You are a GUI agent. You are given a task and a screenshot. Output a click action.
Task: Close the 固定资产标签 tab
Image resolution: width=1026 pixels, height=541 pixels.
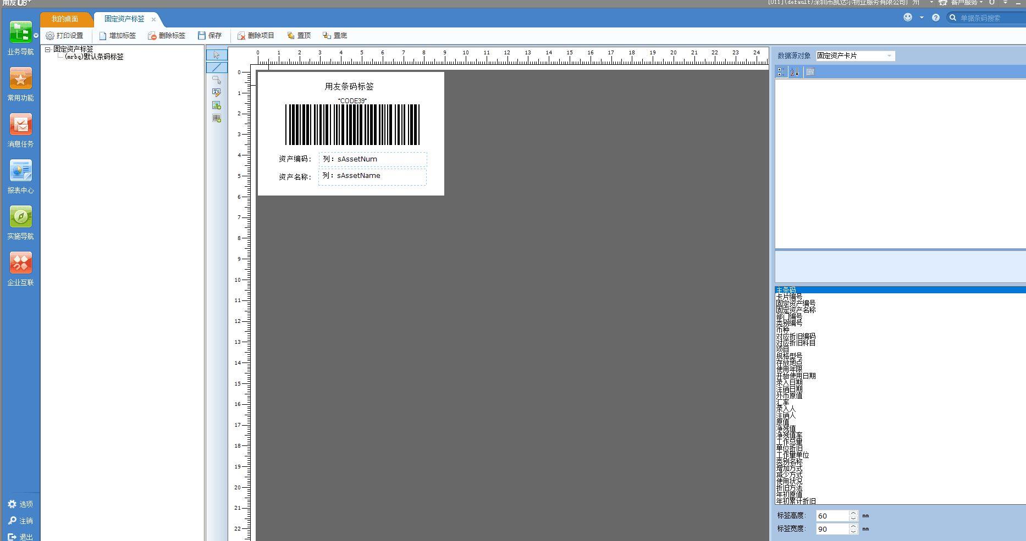point(154,20)
